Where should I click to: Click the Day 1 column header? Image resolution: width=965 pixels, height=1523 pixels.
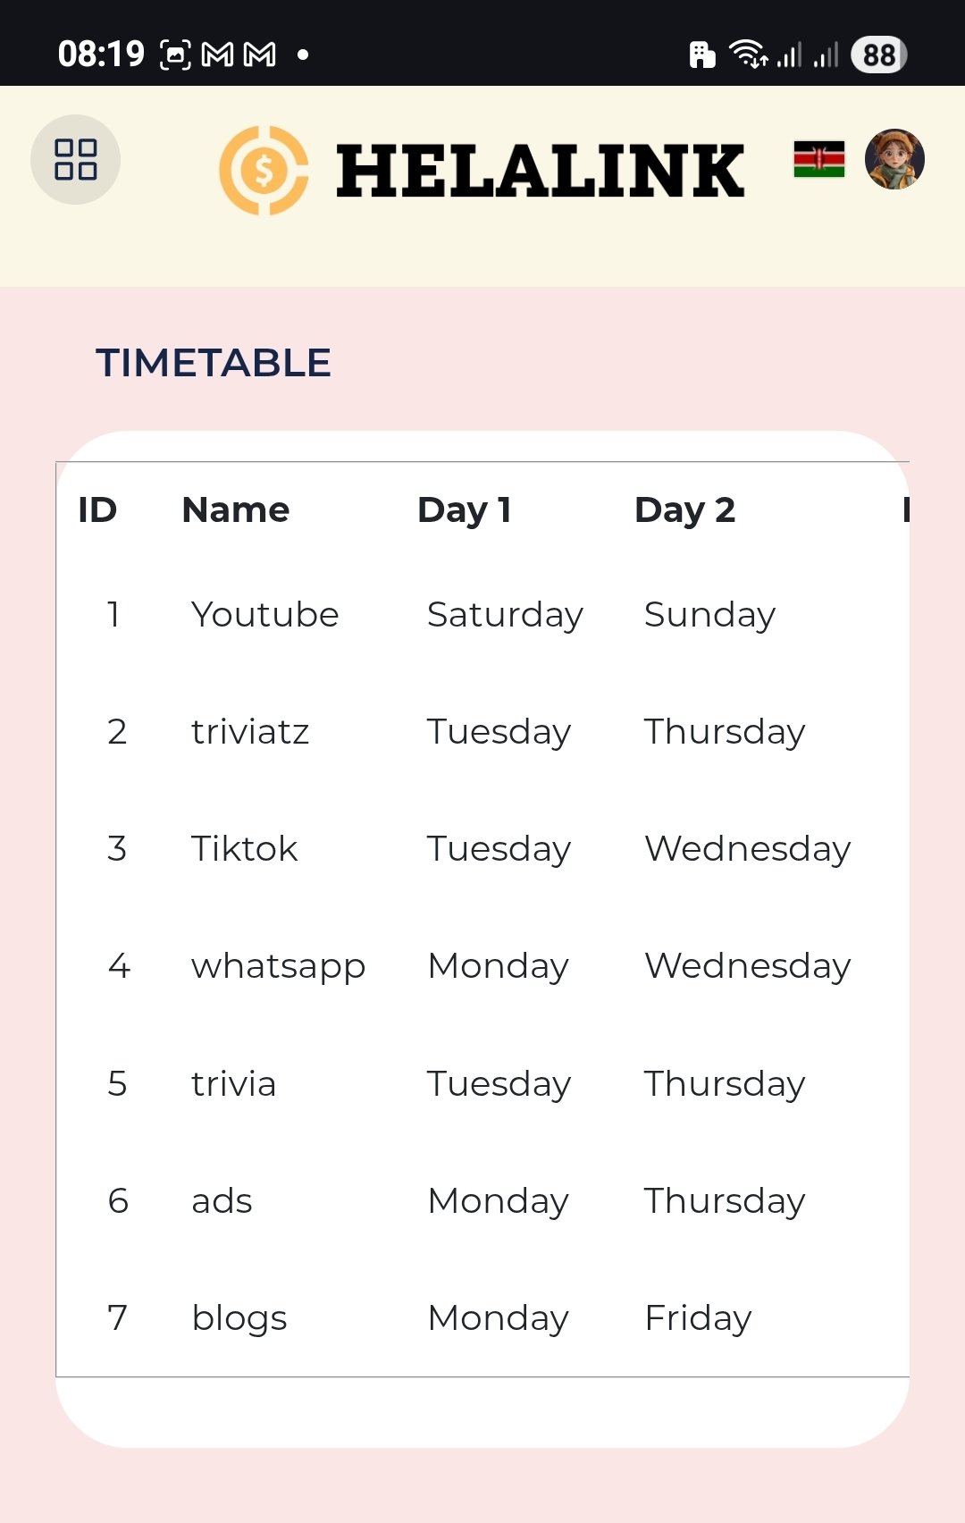click(x=464, y=509)
